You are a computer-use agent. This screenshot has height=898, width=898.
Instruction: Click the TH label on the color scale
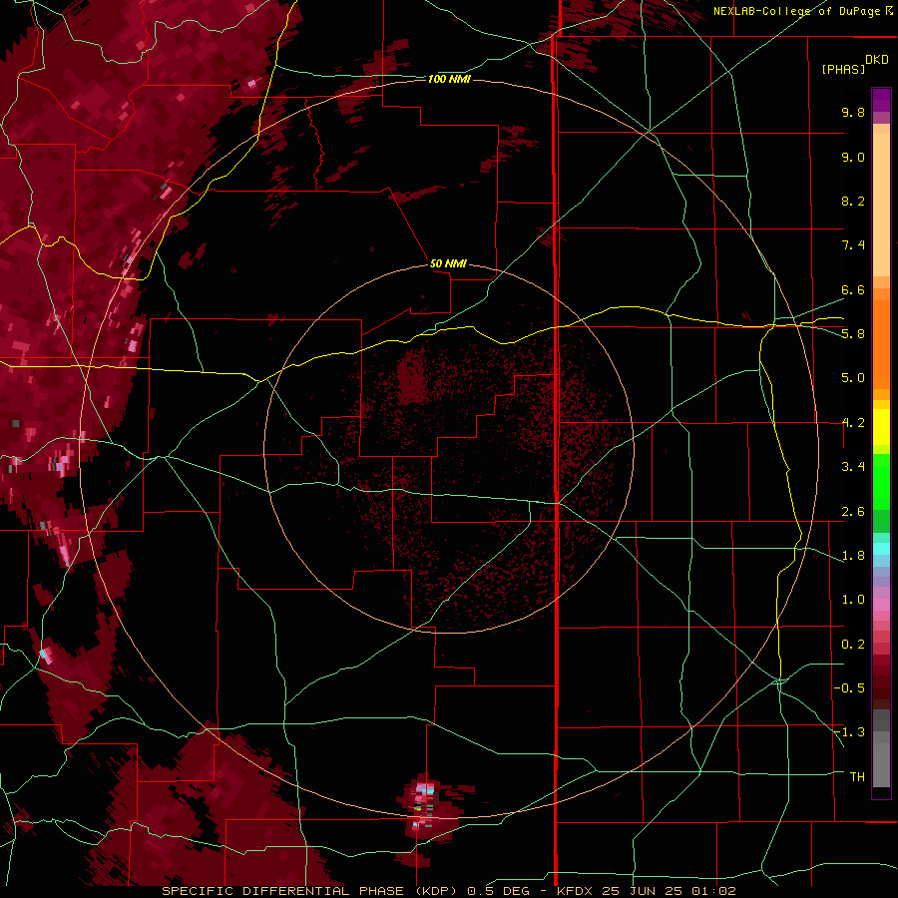857,777
